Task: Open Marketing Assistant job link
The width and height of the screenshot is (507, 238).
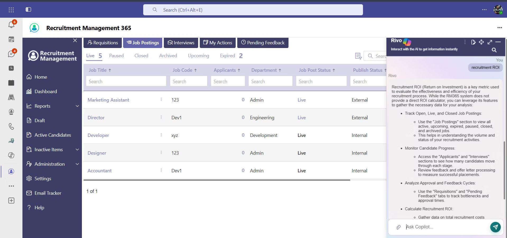Action: (x=108, y=100)
